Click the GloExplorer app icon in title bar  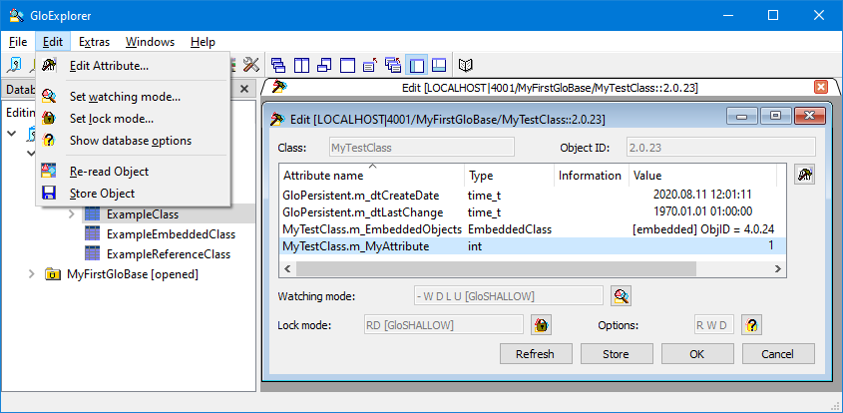tap(16, 15)
